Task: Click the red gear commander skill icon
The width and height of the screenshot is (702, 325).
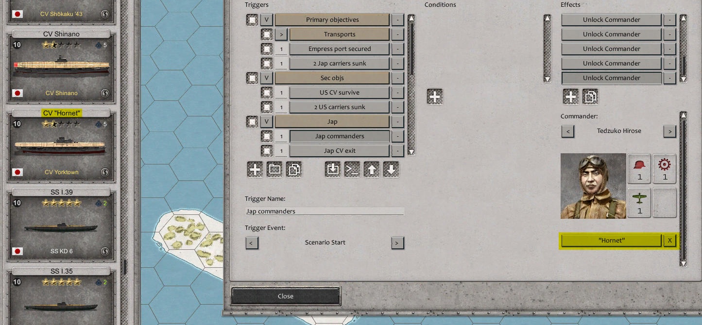Action: [665, 169]
